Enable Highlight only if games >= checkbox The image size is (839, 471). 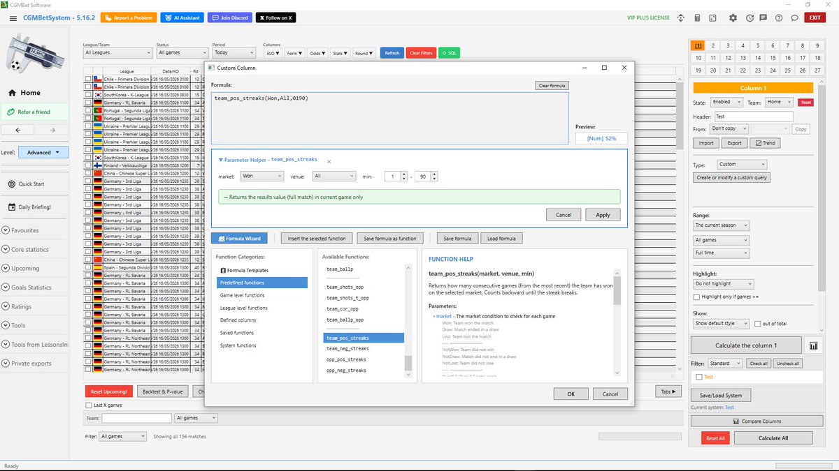tap(696, 297)
